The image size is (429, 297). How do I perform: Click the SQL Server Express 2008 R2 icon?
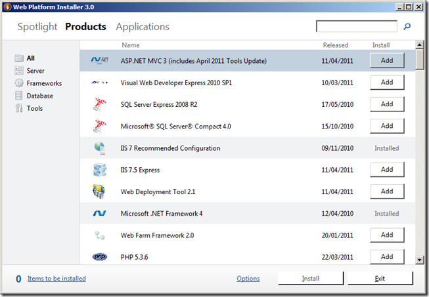point(100,104)
